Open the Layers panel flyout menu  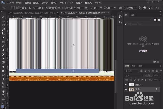tap(161, 66)
